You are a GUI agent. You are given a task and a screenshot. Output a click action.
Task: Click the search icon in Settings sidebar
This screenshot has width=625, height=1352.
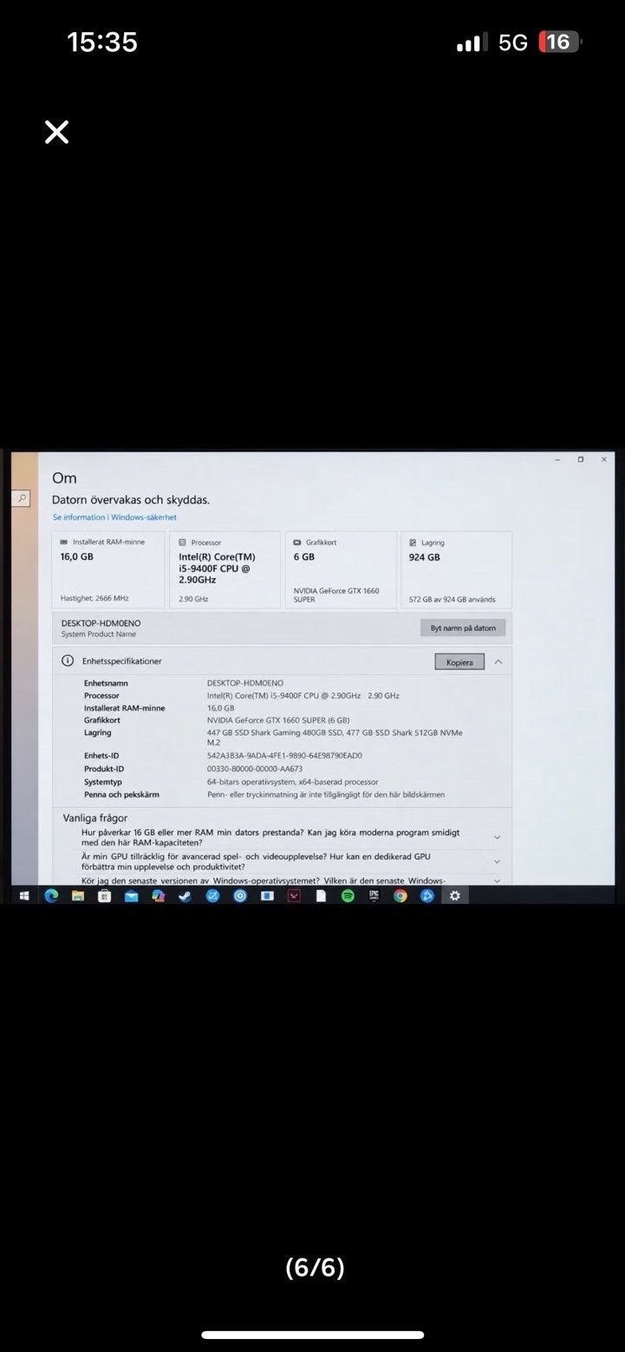pos(22,498)
